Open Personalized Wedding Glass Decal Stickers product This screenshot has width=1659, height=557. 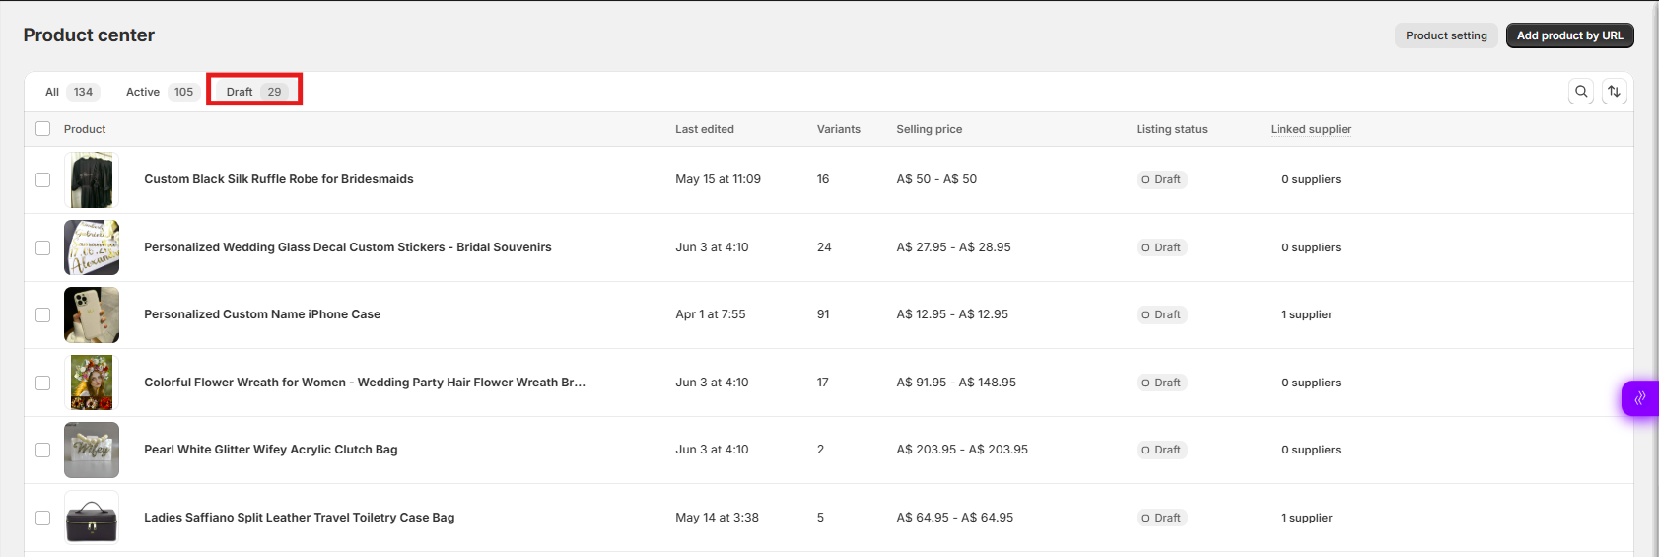tap(348, 247)
